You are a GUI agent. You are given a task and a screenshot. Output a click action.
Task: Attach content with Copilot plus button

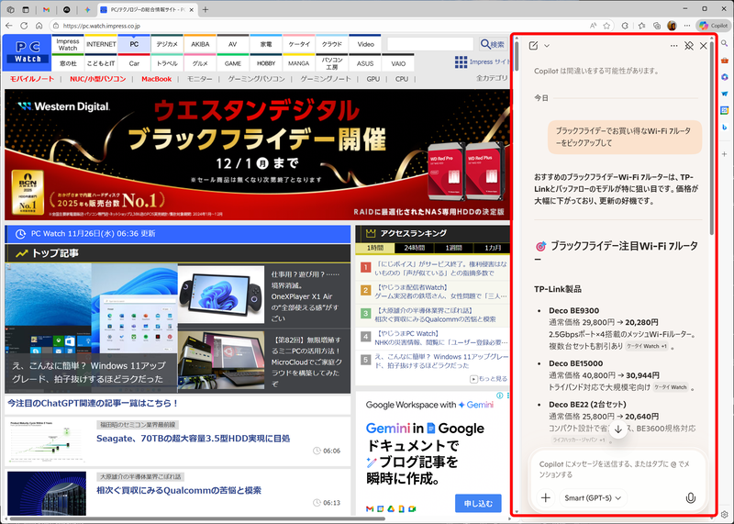point(545,497)
